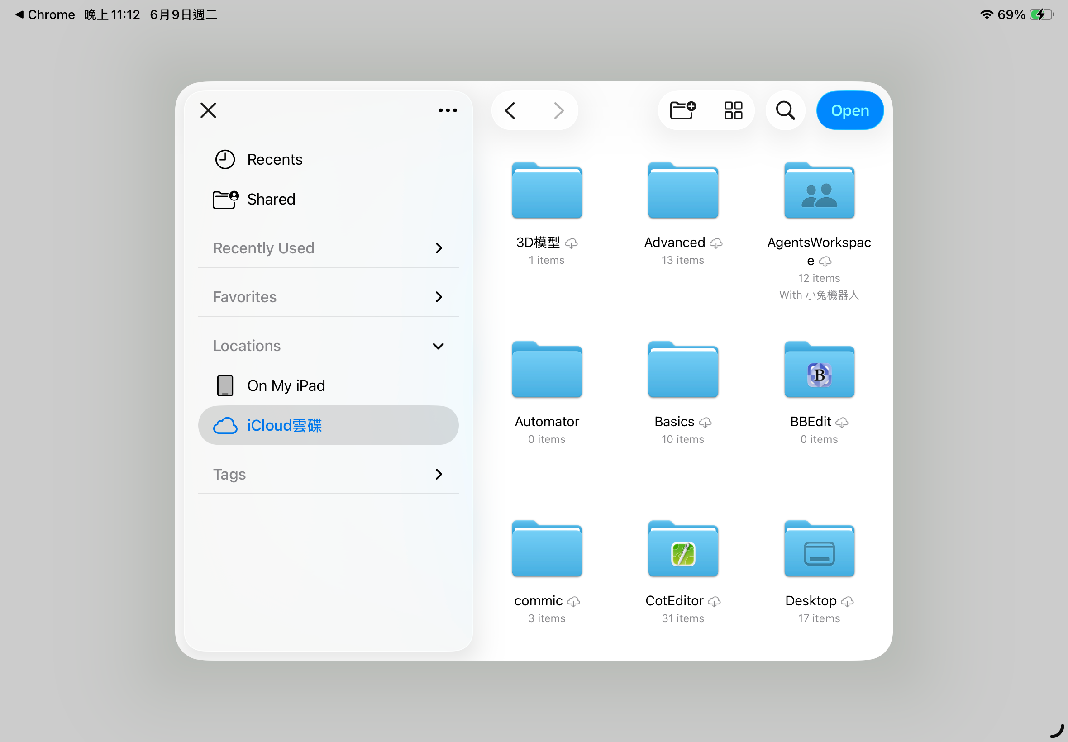1068x742 pixels.
Task: Select Shared in the sidebar
Action: pyautogui.click(x=328, y=199)
